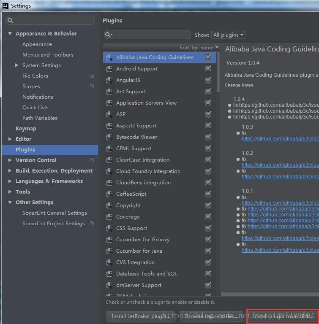Disable the CoffeeScript plugin checkbox
The image size is (319, 324).
(208, 194)
